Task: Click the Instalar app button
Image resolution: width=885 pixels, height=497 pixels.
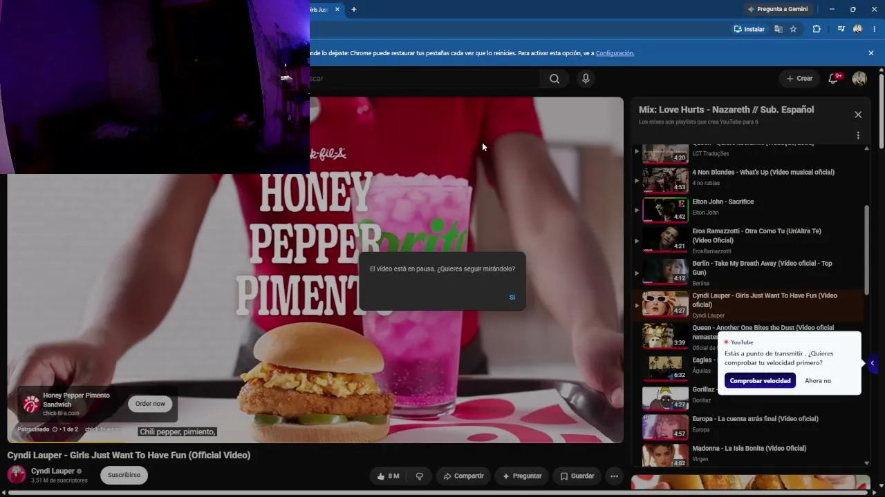Action: [x=749, y=29]
